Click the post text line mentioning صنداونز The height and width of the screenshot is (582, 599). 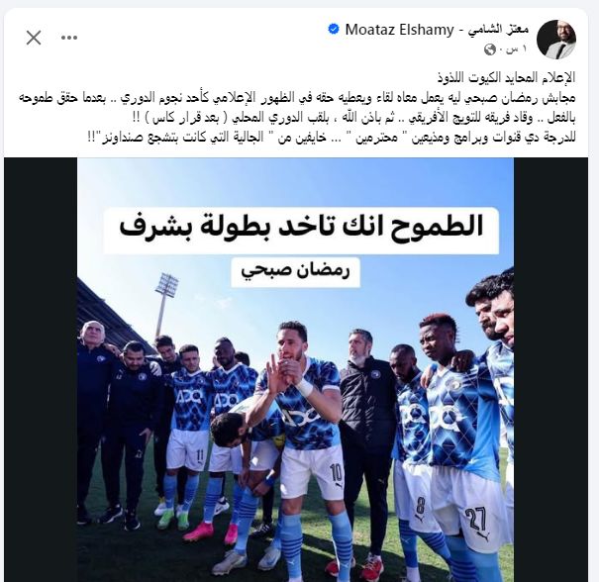coord(332,138)
